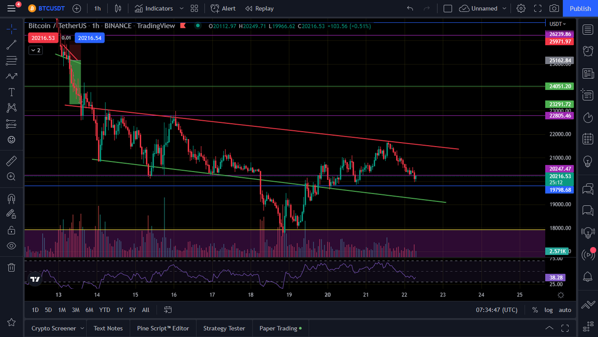Select the trend line drawing tool

11,45
